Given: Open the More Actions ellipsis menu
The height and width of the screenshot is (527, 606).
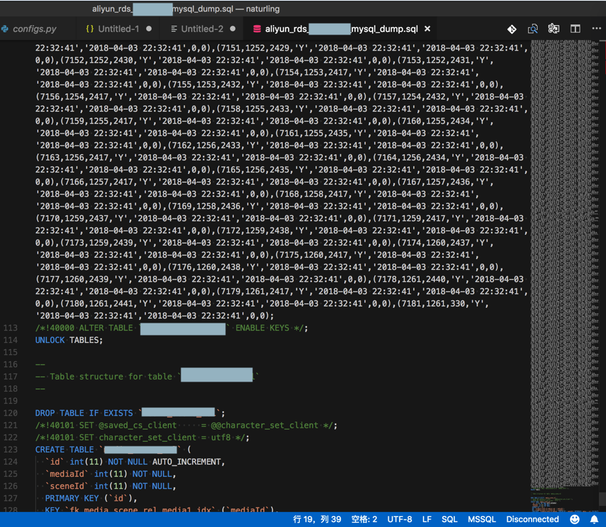Looking at the screenshot, I should 597,28.
